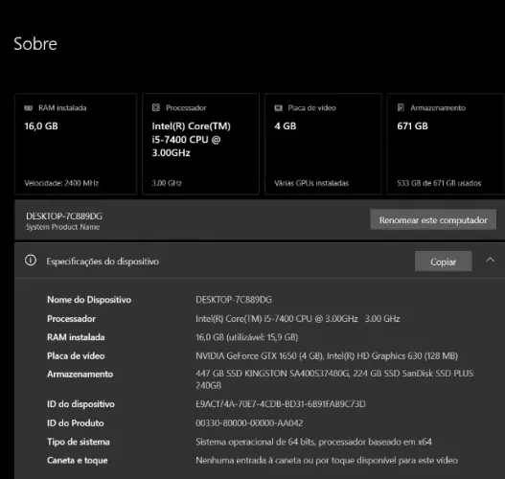Image resolution: width=505 pixels, height=479 pixels.
Task: Click the Armazenamento card icon
Action: (x=401, y=107)
